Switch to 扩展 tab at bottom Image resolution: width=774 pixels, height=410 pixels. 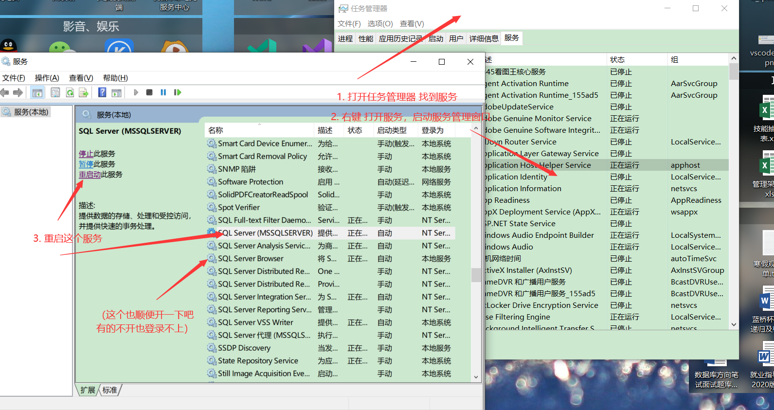click(x=88, y=390)
